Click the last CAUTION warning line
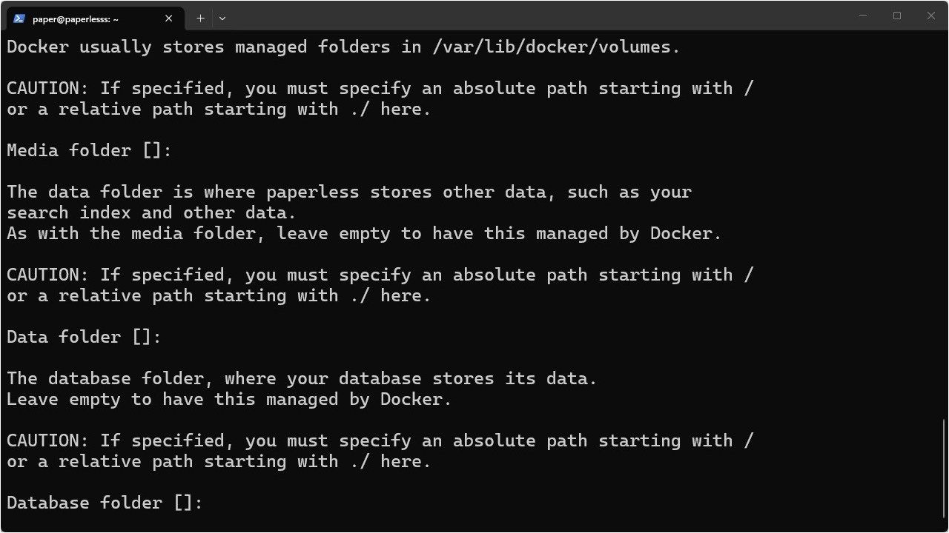Viewport: 949px width, 533px height. [x=380, y=440]
